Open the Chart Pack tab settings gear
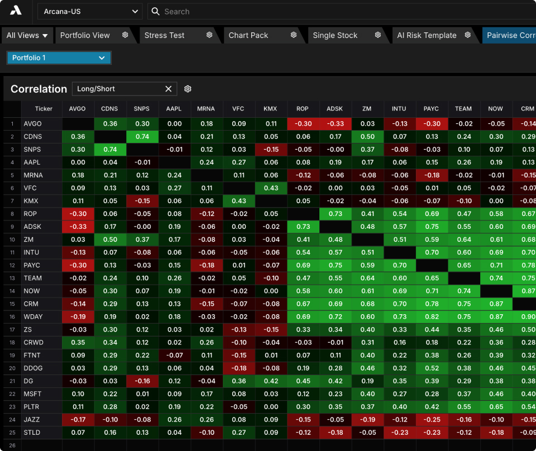The image size is (536, 451). (293, 35)
